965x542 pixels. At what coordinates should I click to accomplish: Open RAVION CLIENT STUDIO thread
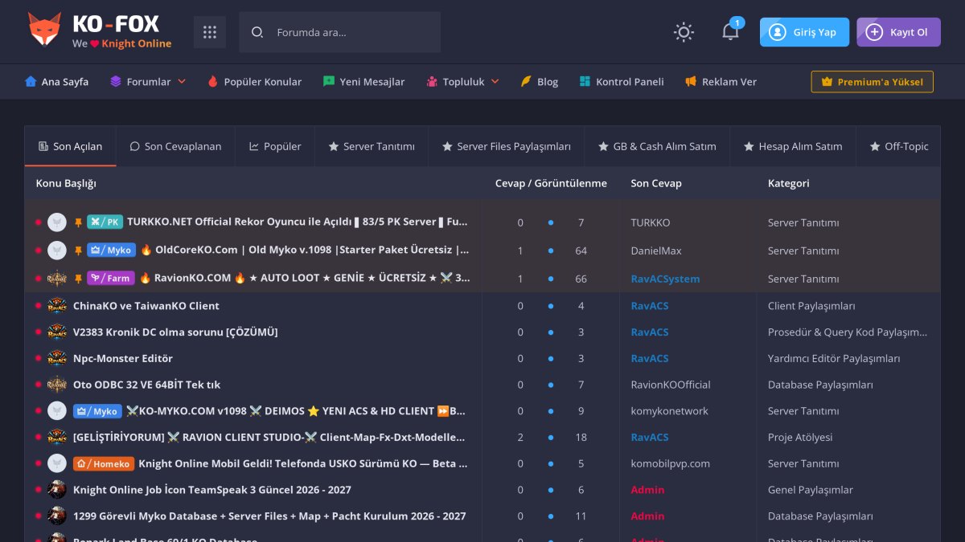point(269,438)
